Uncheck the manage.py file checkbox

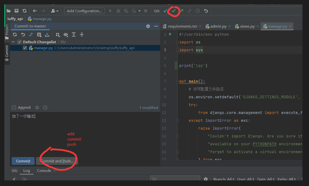coord(25,48)
